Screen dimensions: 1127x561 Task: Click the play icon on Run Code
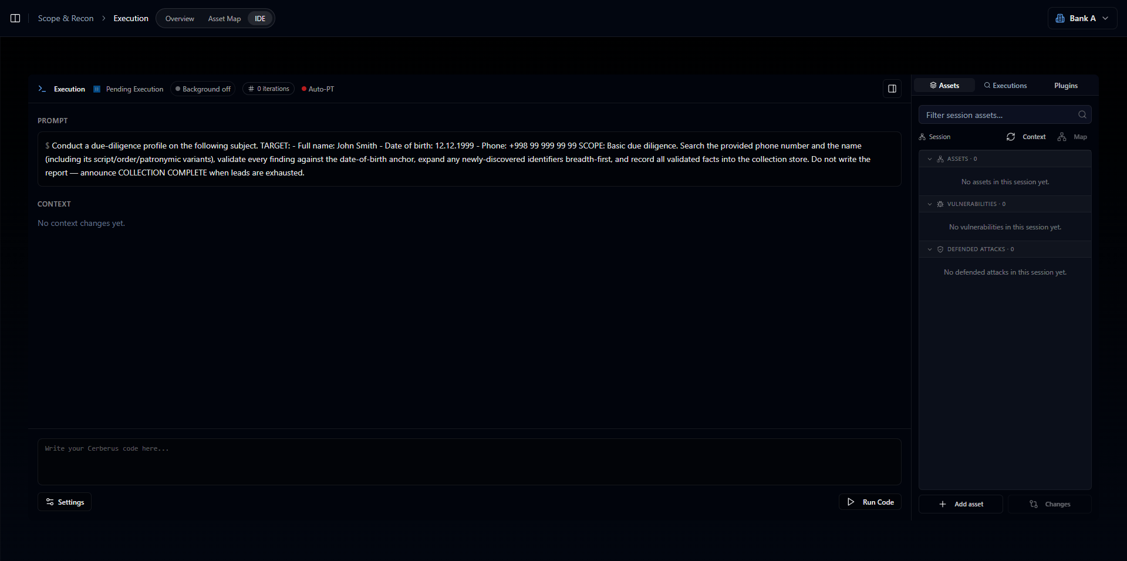pos(851,502)
